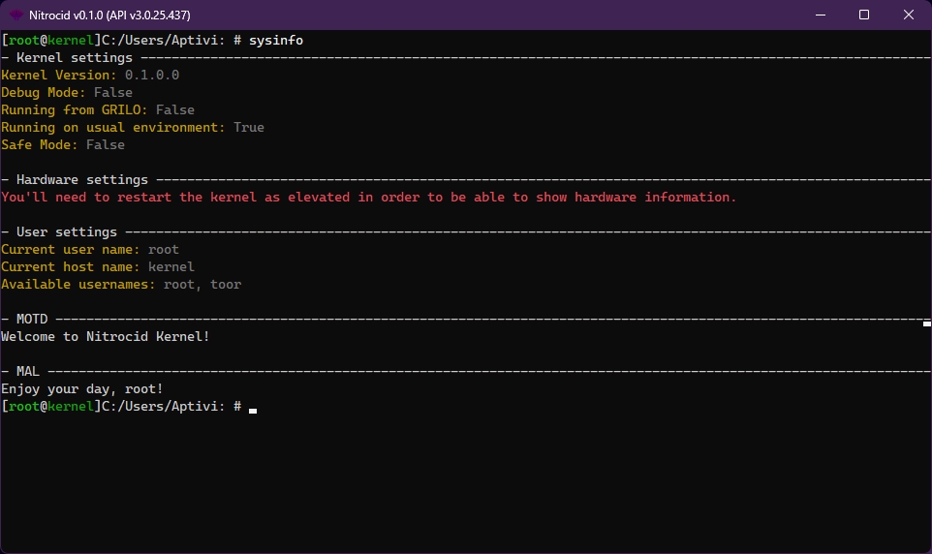
Task: Minimize the Nitrocid window
Action: tap(819, 15)
